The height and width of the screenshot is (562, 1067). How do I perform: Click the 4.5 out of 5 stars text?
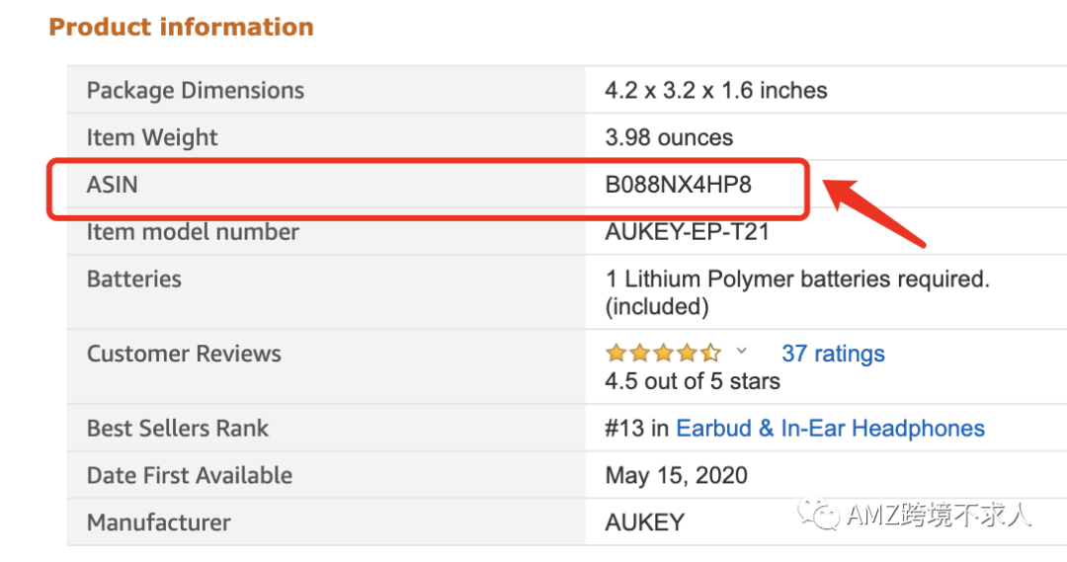692,381
